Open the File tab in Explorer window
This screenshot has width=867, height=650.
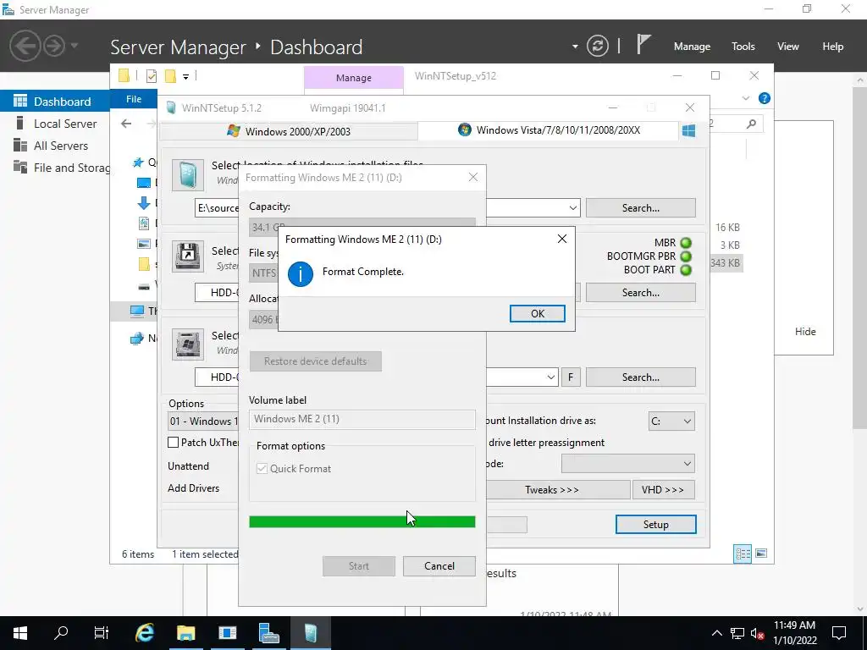[133, 99]
